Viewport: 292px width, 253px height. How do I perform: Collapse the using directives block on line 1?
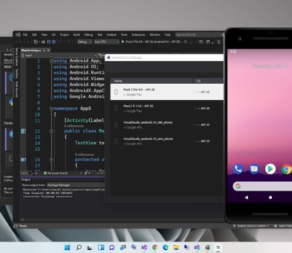(51, 61)
